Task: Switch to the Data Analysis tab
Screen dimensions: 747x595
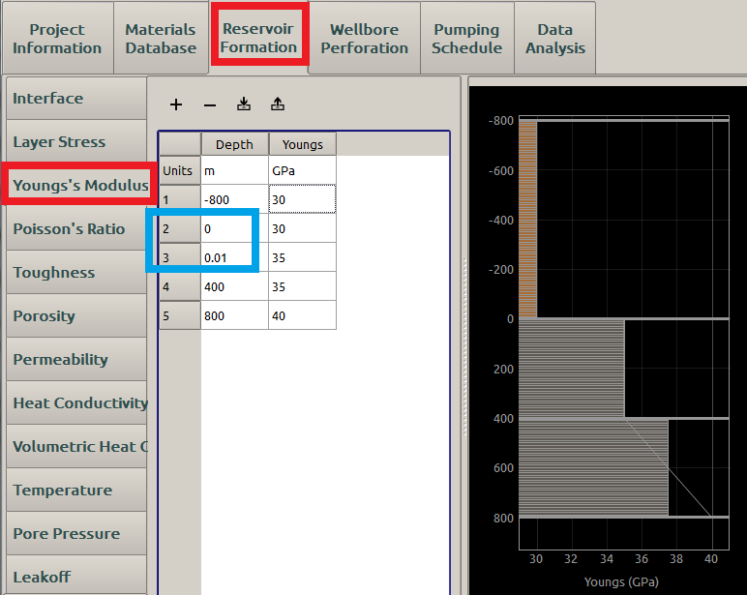Action: click(555, 39)
